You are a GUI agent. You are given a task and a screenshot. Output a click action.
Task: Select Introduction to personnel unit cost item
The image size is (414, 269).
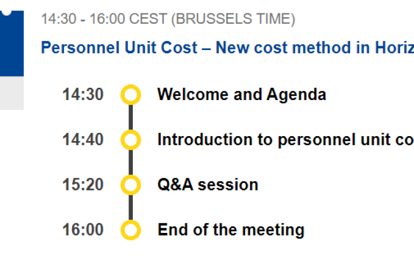coord(285,140)
